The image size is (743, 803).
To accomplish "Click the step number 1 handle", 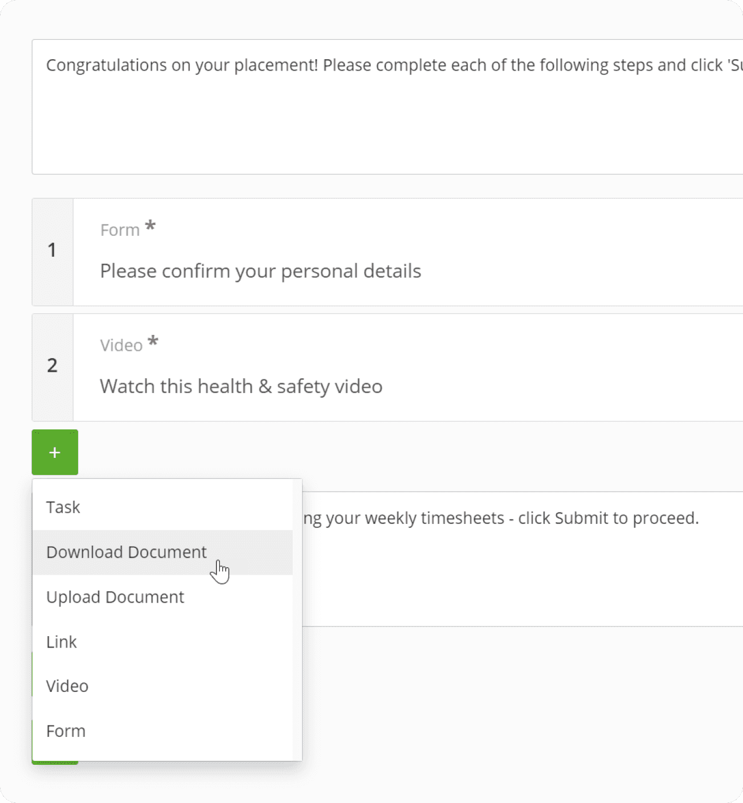I will point(52,252).
